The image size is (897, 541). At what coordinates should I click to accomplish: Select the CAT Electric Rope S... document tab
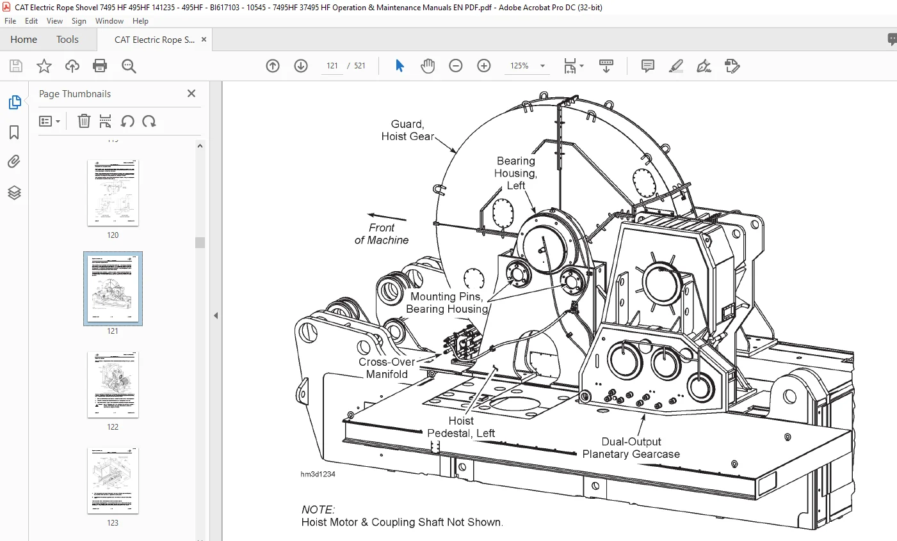(x=154, y=40)
